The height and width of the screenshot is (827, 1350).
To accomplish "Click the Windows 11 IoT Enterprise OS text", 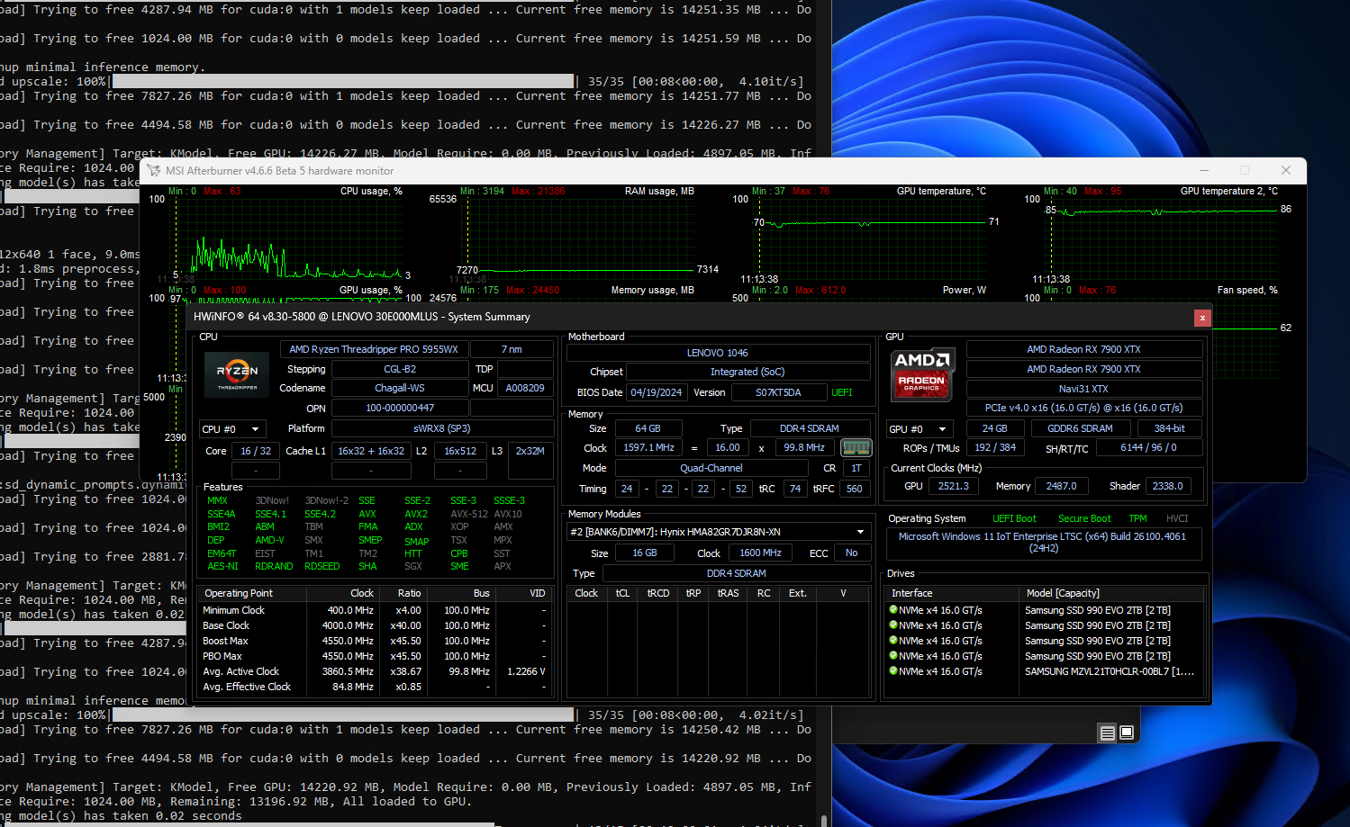I will (1043, 542).
